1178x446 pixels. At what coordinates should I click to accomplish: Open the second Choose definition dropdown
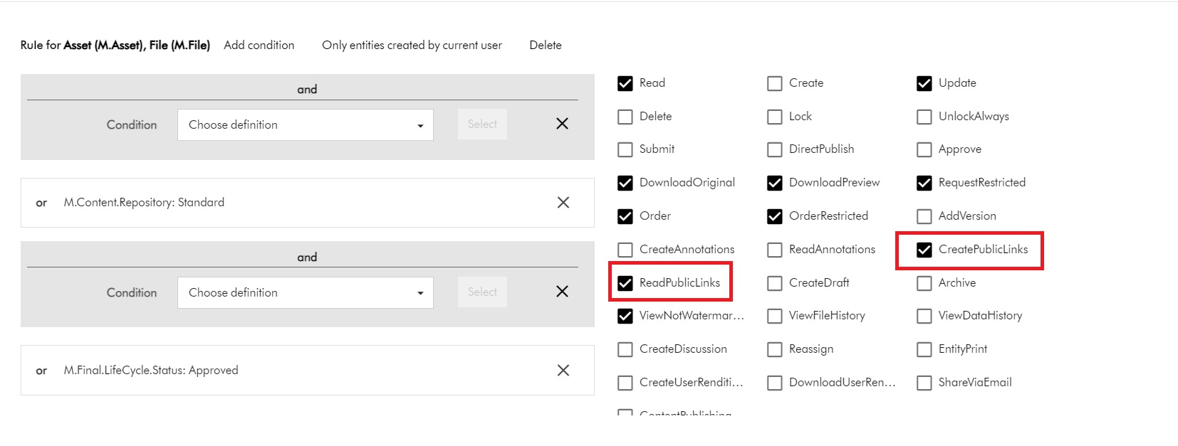305,293
